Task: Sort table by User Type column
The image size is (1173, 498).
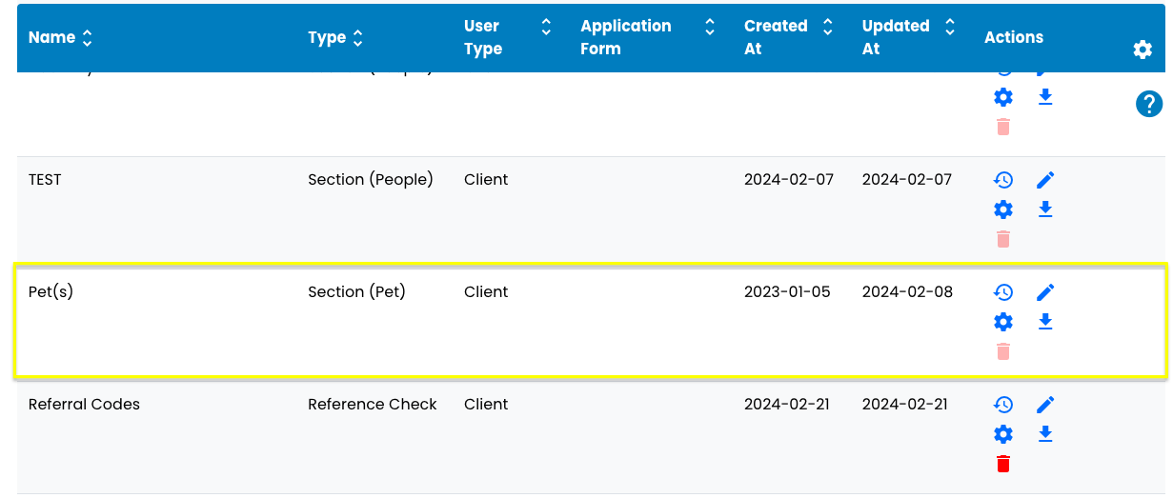Action: (546, 27)
